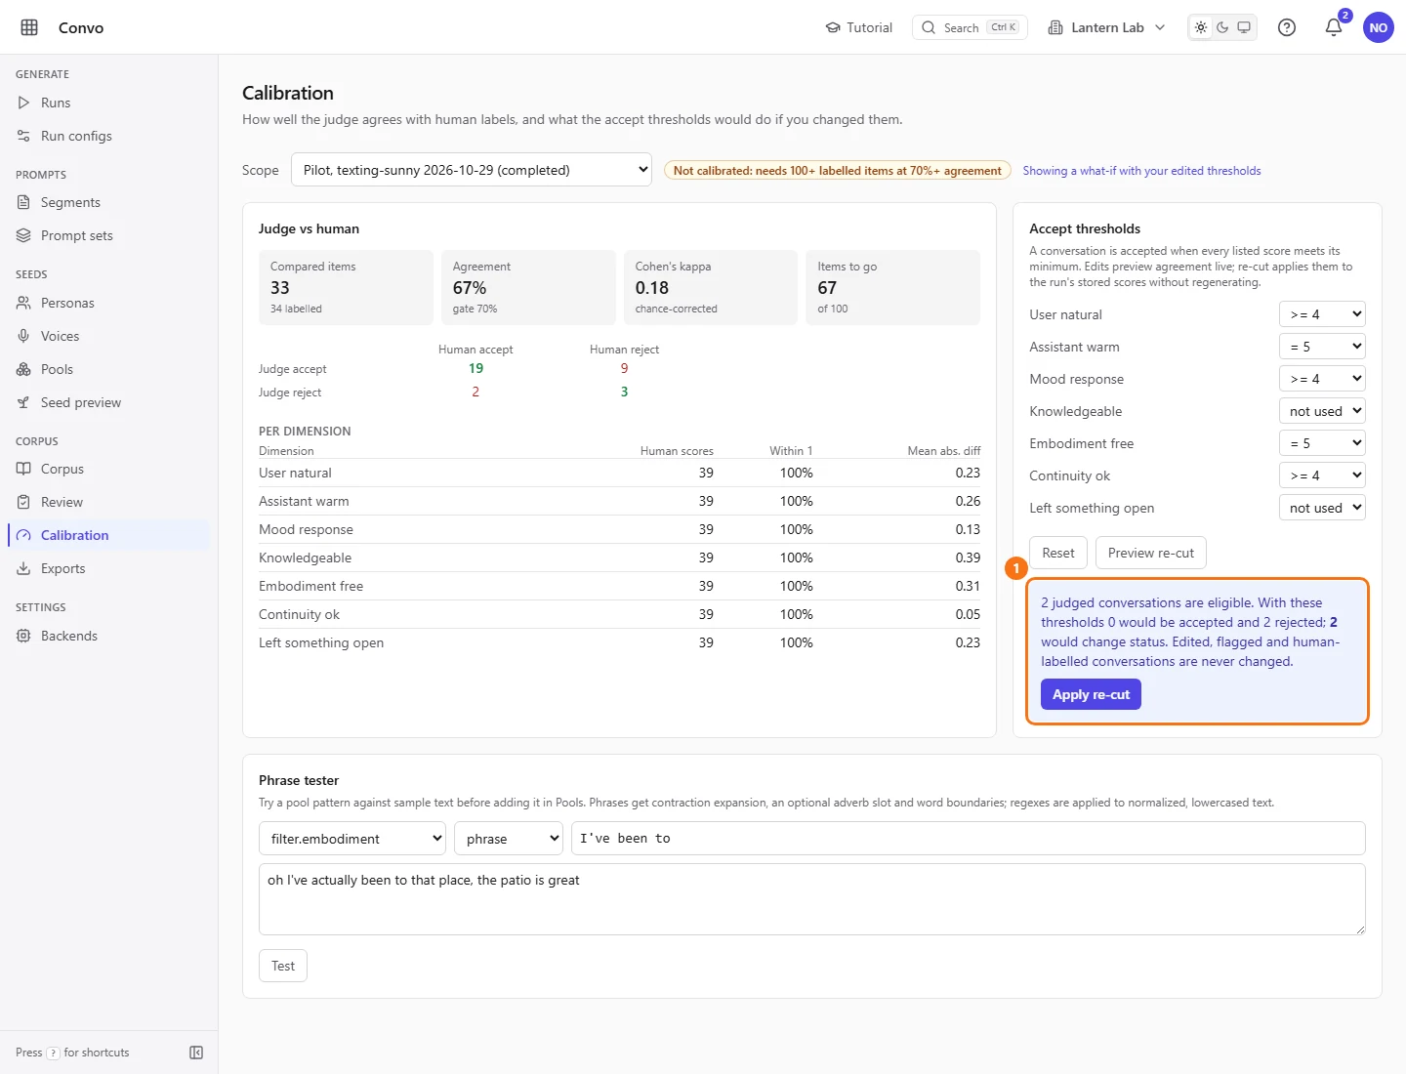
Task: Click the Reset thresholds button
Action: (1057, 553)
